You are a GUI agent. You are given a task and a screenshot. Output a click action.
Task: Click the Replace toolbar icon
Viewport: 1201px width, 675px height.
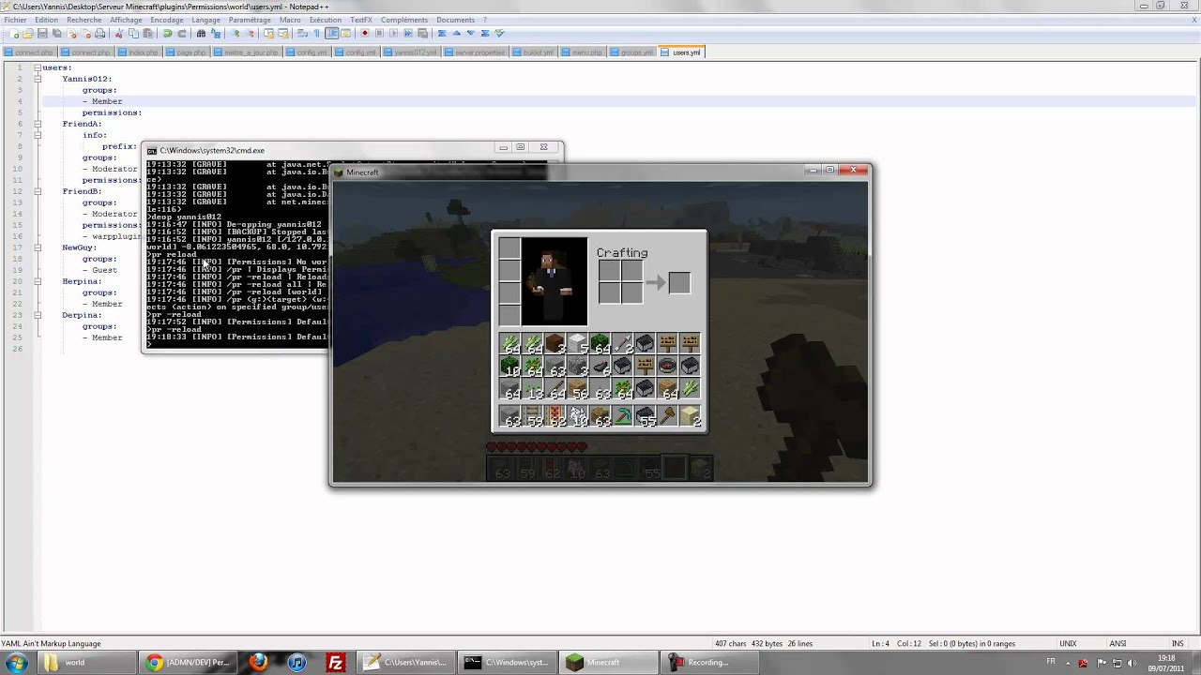[x=216, y=34]
